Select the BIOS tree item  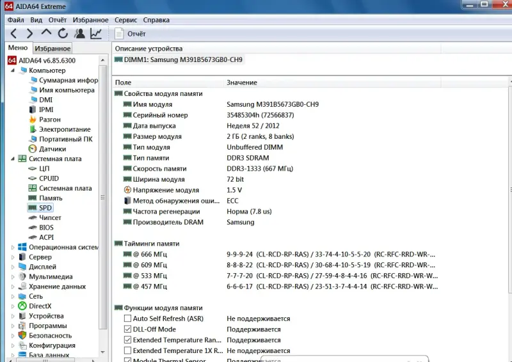coord(41,228)
